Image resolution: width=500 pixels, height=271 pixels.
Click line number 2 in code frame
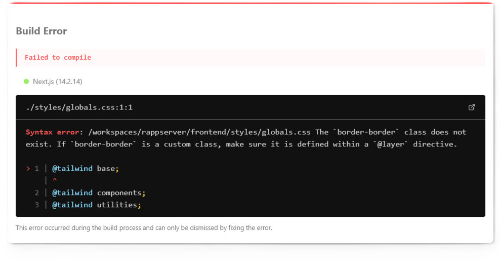pyautogui.click(x=37, y=193)
